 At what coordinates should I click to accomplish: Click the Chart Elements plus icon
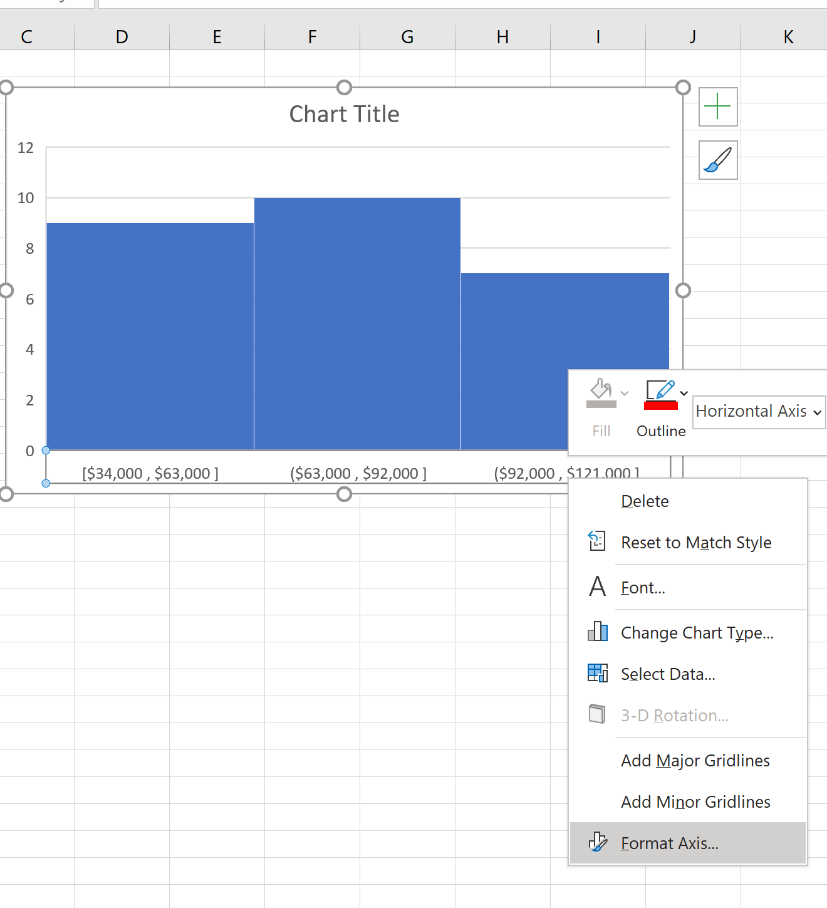tap(717, 107)
